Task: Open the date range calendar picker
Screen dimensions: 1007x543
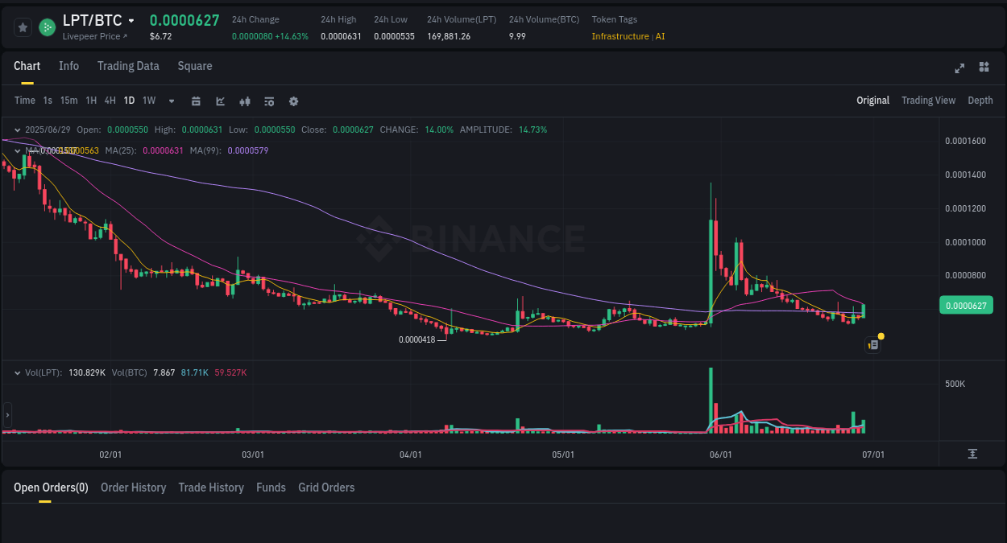Action: click(196, 101)
